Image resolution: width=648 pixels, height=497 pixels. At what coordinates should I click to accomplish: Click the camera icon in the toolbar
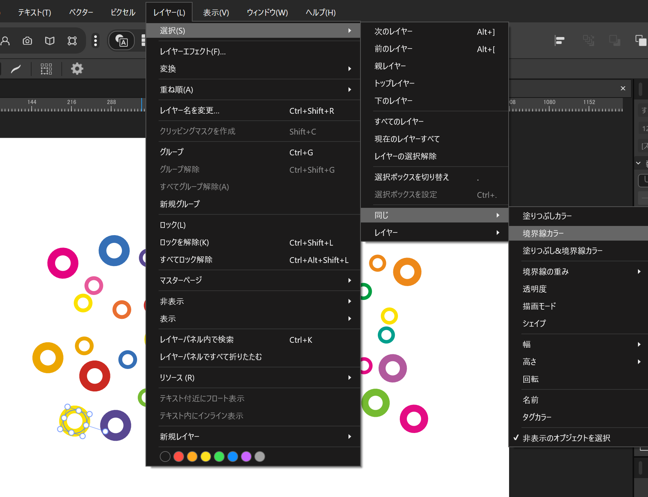27,41
